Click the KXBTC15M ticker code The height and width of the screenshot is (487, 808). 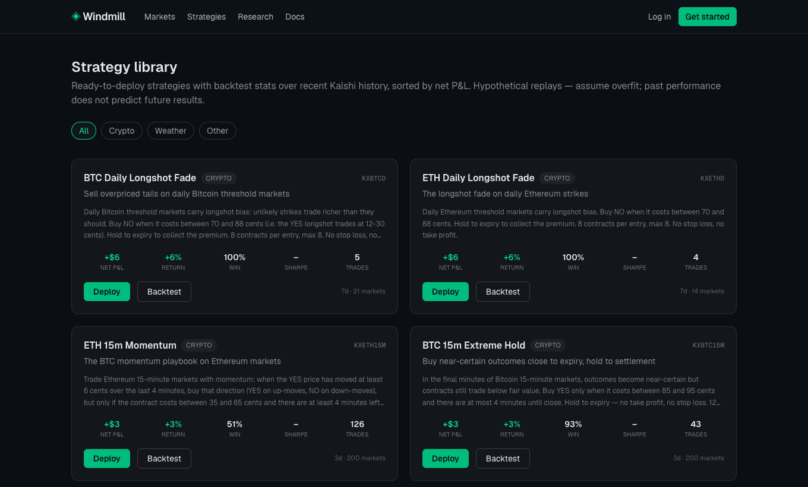708,345
